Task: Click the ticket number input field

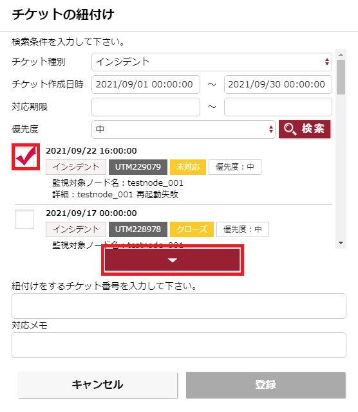Action: (x=179, y=306)
